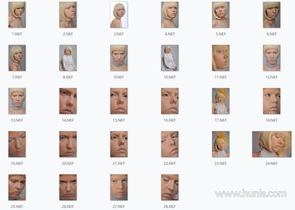Click the 4.NEF image thumbnail
The height and width of the screenshot is (210, 295).
(170, 15)
